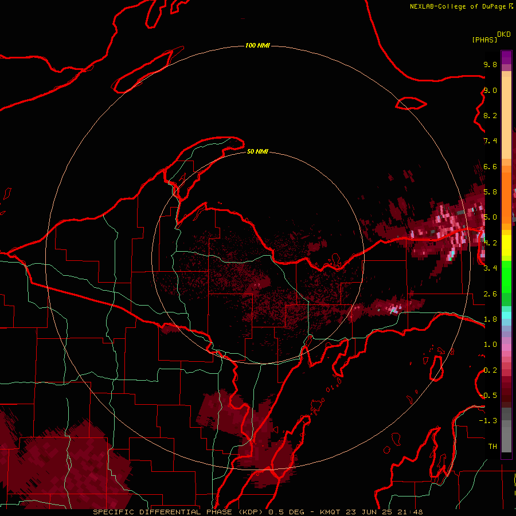Image resolution: width=516 pixels, height=516 pixels.
Task: Click the -0.5 value on the color scale
Action: point(488,395)
